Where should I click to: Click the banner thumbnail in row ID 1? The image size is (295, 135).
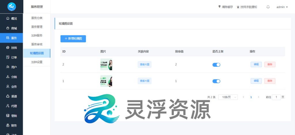106,81
